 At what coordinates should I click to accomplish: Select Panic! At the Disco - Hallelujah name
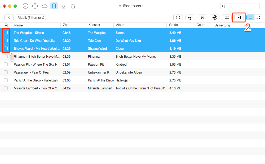point(36,80)
